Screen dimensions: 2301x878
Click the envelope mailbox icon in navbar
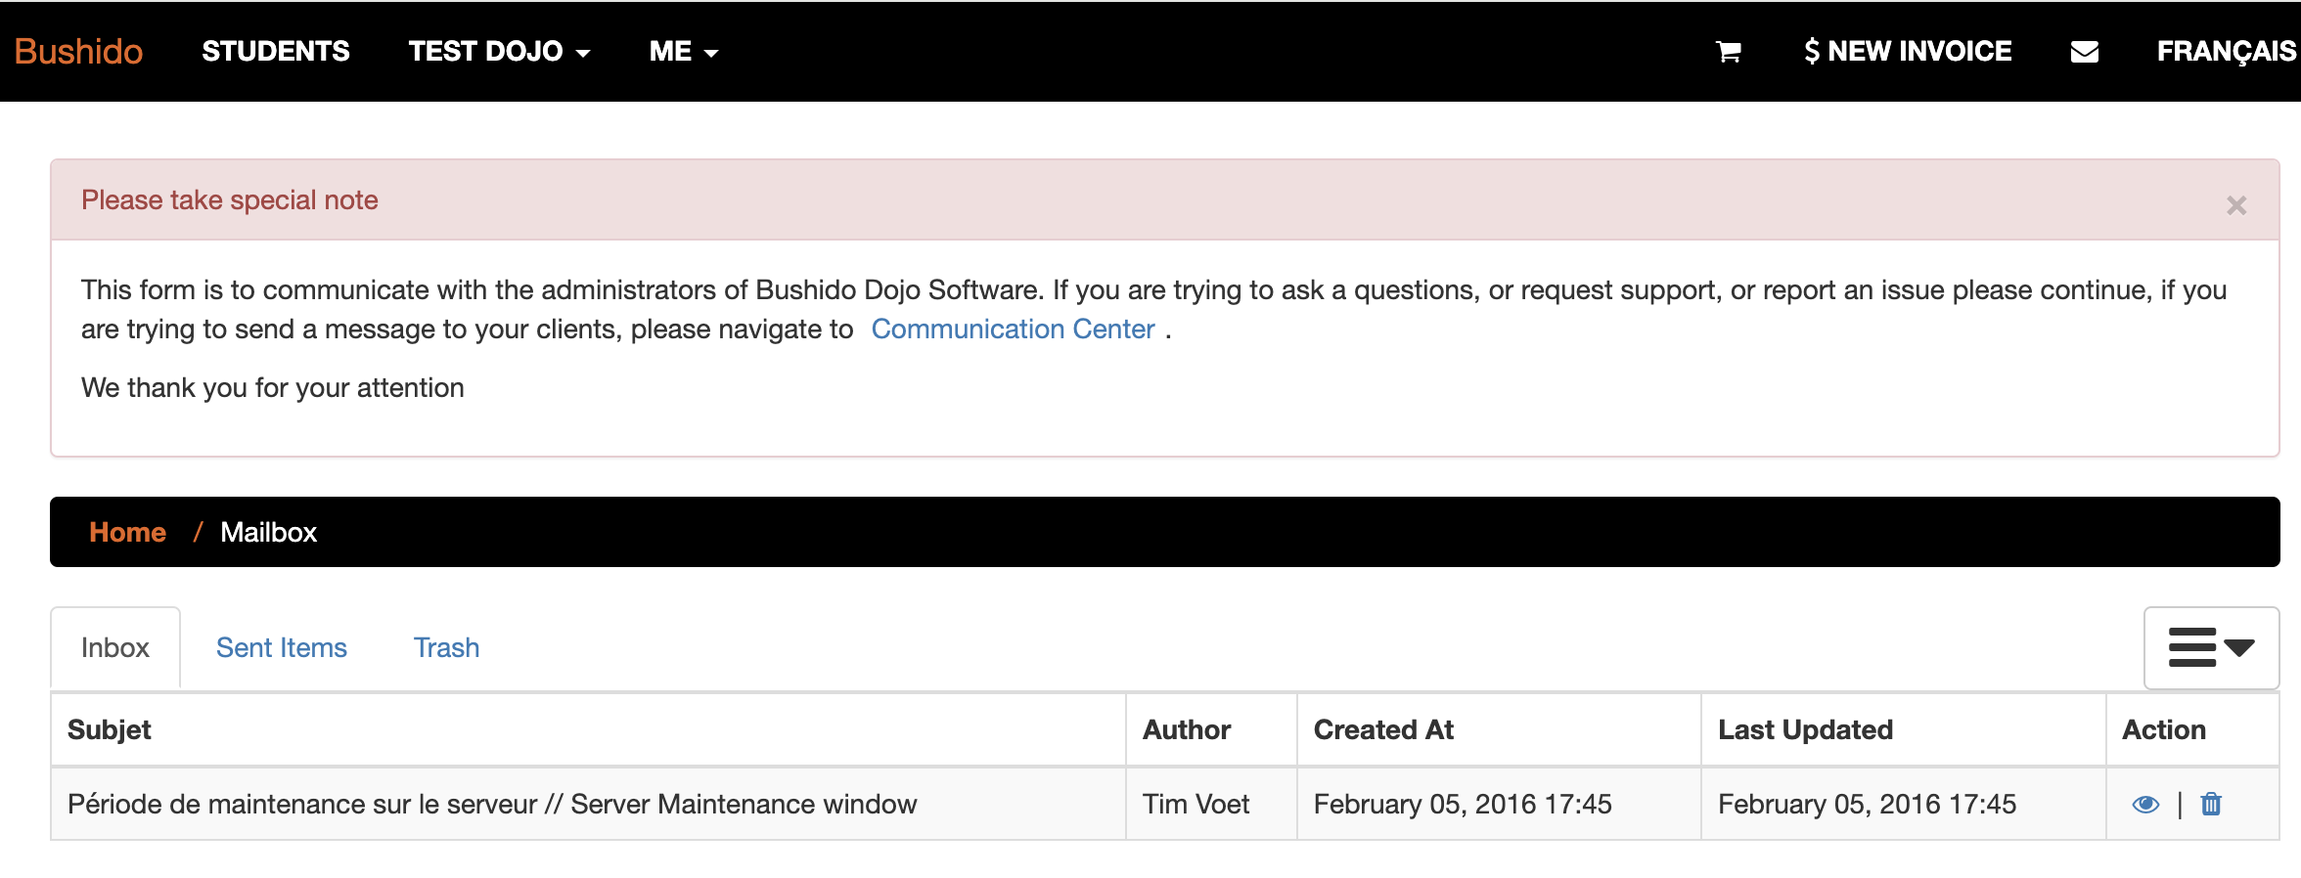[2084, 52]
